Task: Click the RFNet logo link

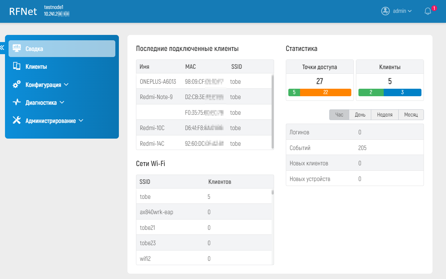Action: tap(23, 11)
